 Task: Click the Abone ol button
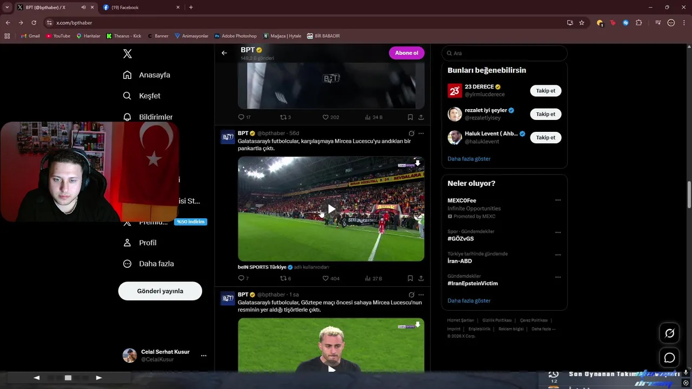coord(407,53)
